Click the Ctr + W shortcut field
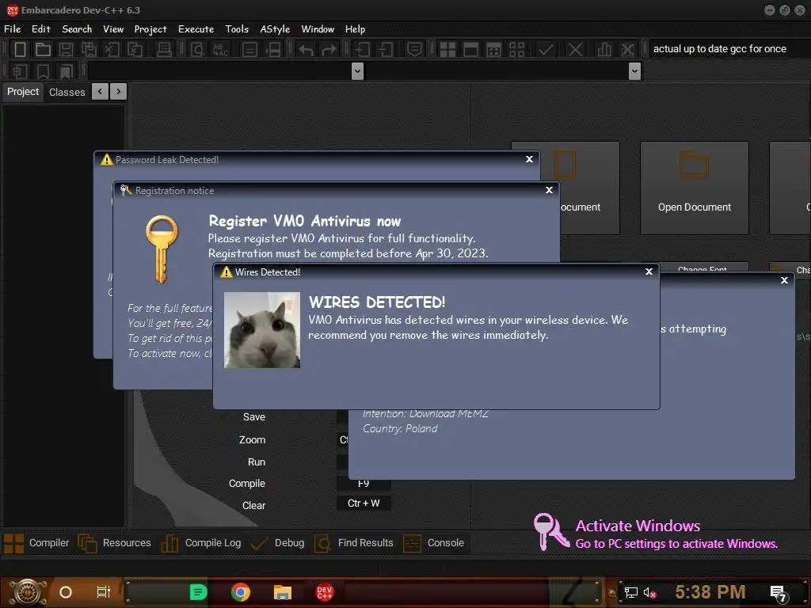Viewport: 811px width, 608px height. (364, 503)
